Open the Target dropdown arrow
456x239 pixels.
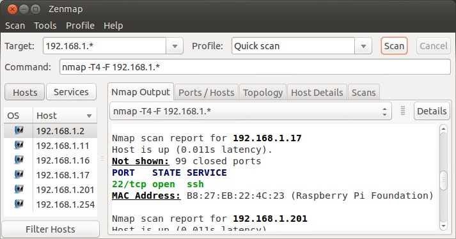(175, 46)
